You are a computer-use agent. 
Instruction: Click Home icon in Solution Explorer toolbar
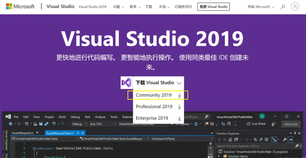pyautogui.click(x=230, y=140)
